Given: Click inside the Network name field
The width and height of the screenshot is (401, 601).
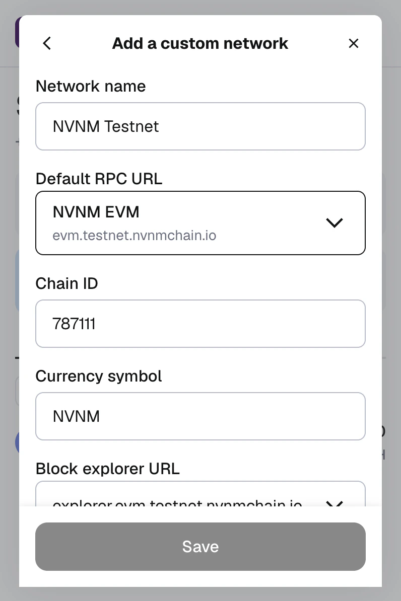Looking at the screenshot, I should [200, 126].
